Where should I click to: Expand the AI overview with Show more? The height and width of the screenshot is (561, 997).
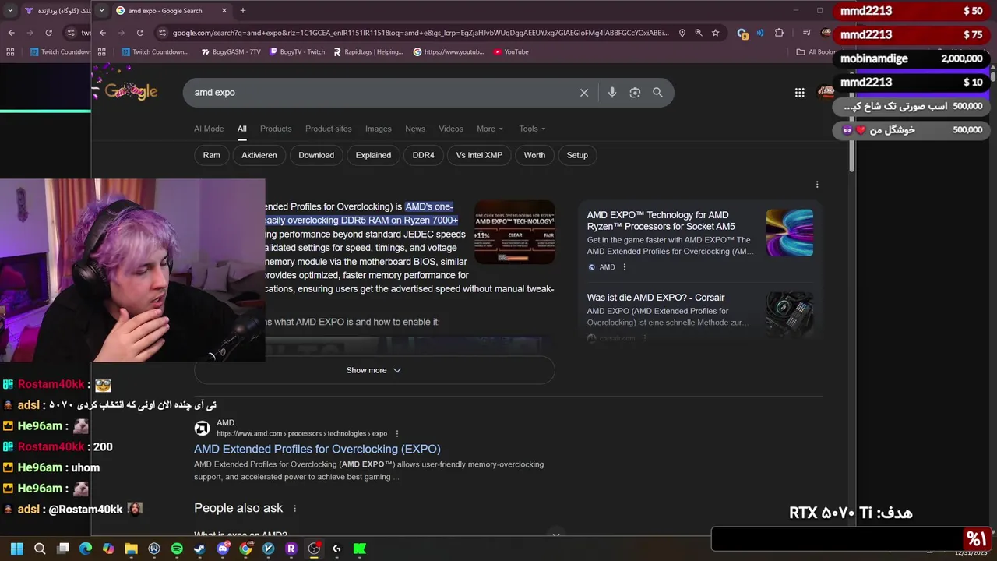pyautogui.click(x=374, y=370)
